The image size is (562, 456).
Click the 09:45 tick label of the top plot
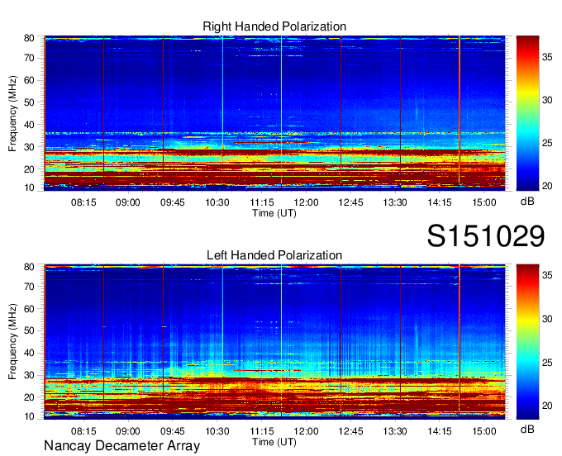pyautogui.click(x=173, y=202)
